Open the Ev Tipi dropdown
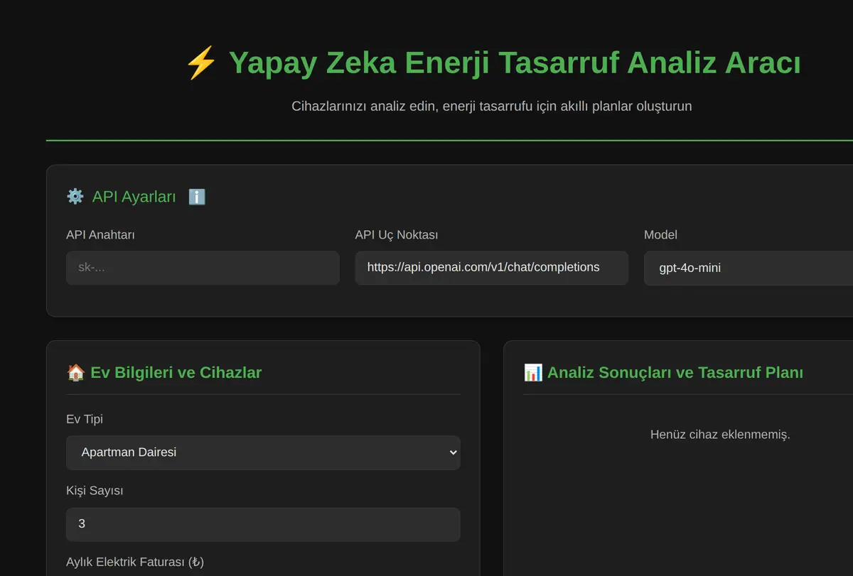Image resolution: width=853 pixels, height=576 pixels. click(x=263, y=452)
